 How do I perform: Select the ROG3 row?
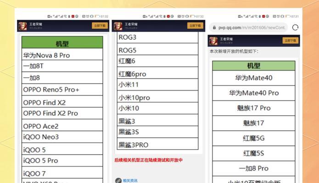pos(158,38)
